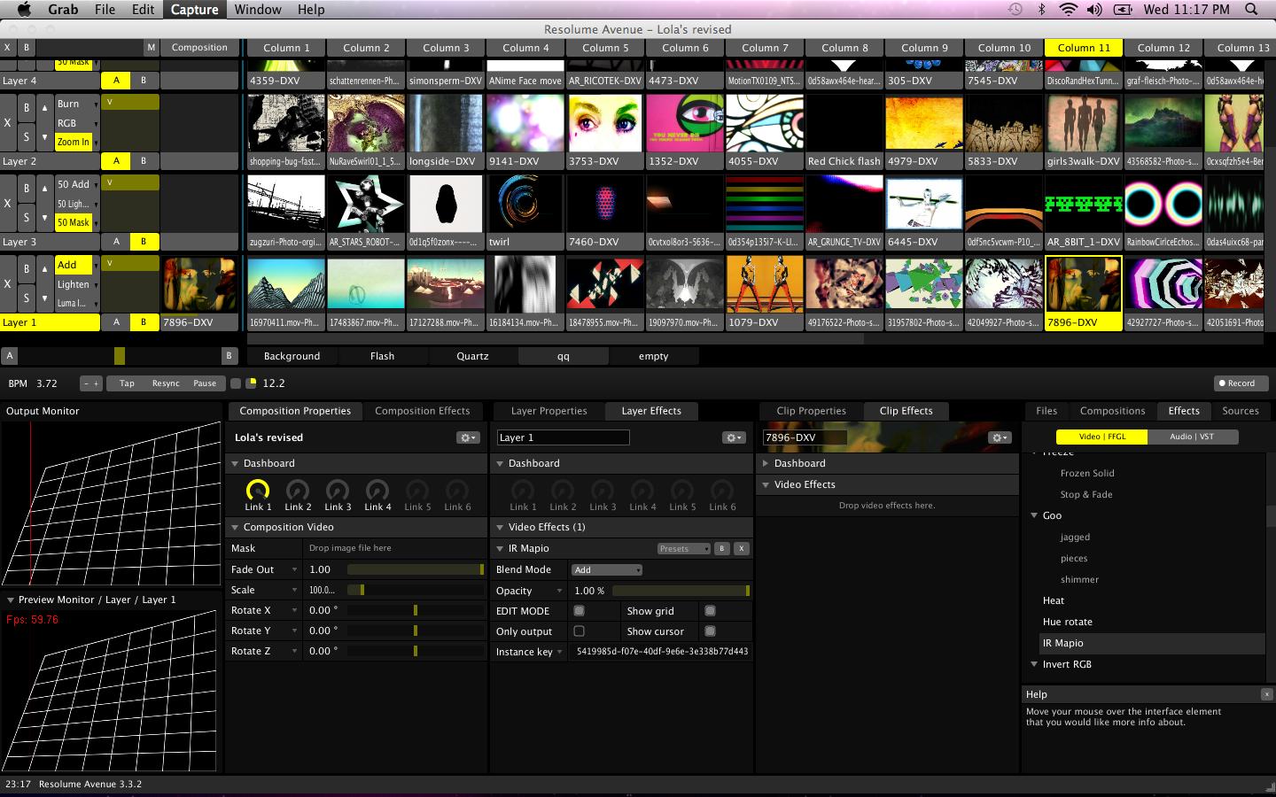Viewport: 1276px width, 797px height.
Task: Click the Link 3 knob in composition dashboard
Action: point(338,490)
